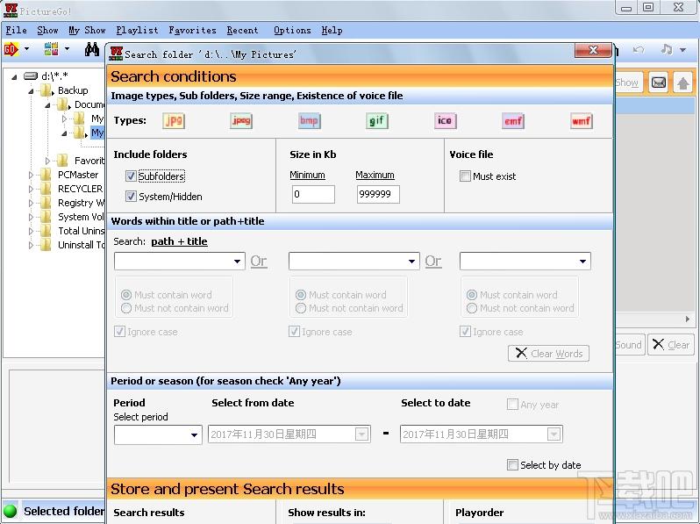The width and height of the screenshot is (700, 524).
Task: Open the Favorites menu
Action: coord(192,31)
